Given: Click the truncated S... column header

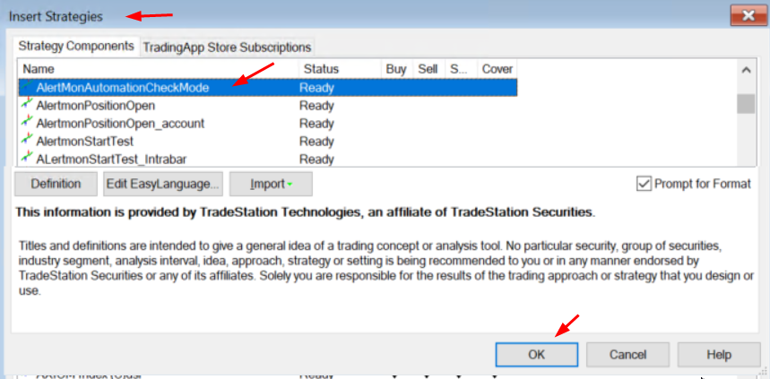Looking at the screenshot, I should [461, 69].
